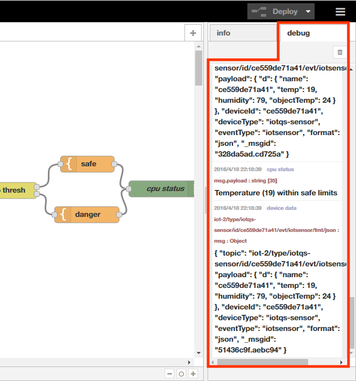Click debug panel vertical scrollbar thumb
Image resolution: width=356 pixels, height=381 pixels.
point(351,323)
